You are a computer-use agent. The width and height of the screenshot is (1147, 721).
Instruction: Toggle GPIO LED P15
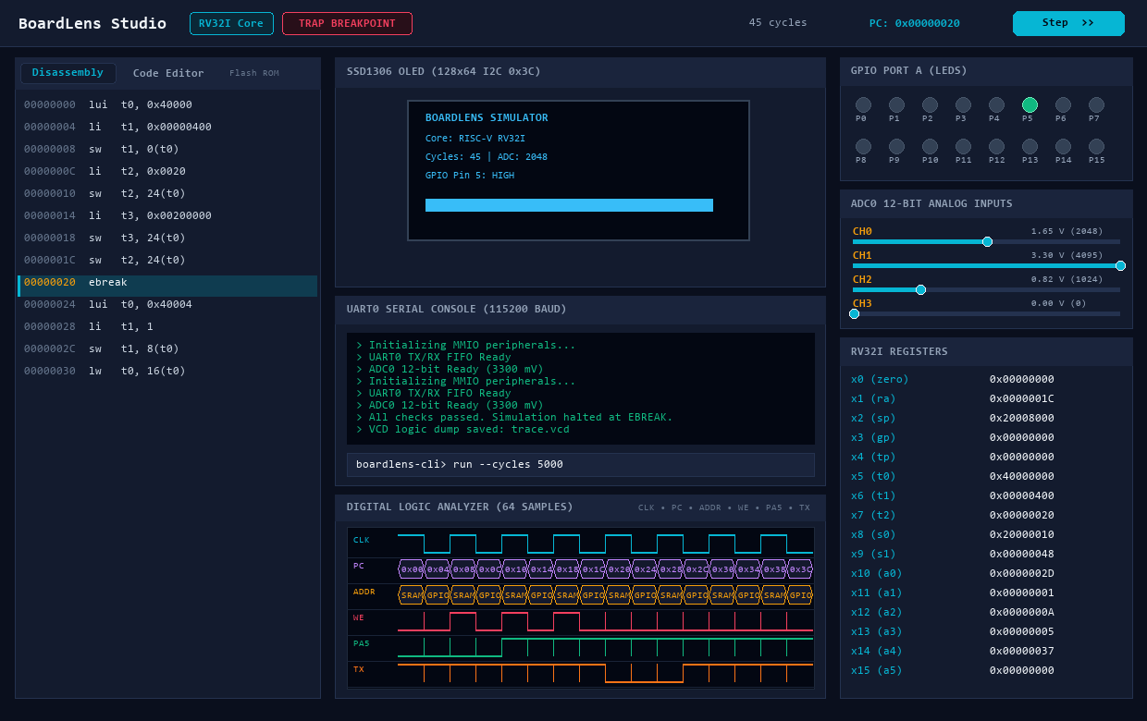[x=1096, y=146]
